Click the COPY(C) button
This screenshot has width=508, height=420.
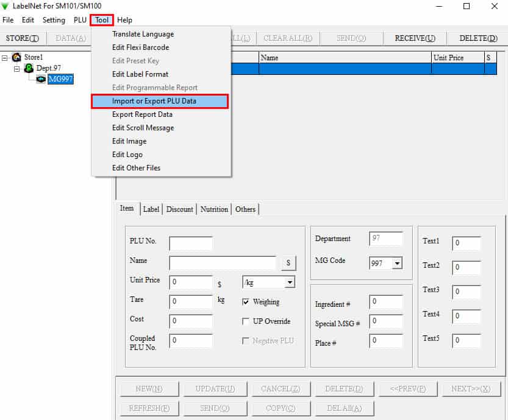281,408
